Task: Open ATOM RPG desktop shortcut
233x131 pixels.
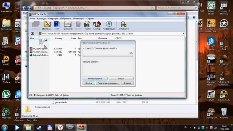Action: [x=224, y=60]
